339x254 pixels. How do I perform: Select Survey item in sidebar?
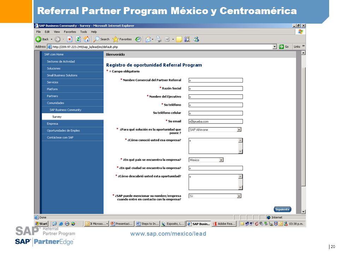point(57,117)
